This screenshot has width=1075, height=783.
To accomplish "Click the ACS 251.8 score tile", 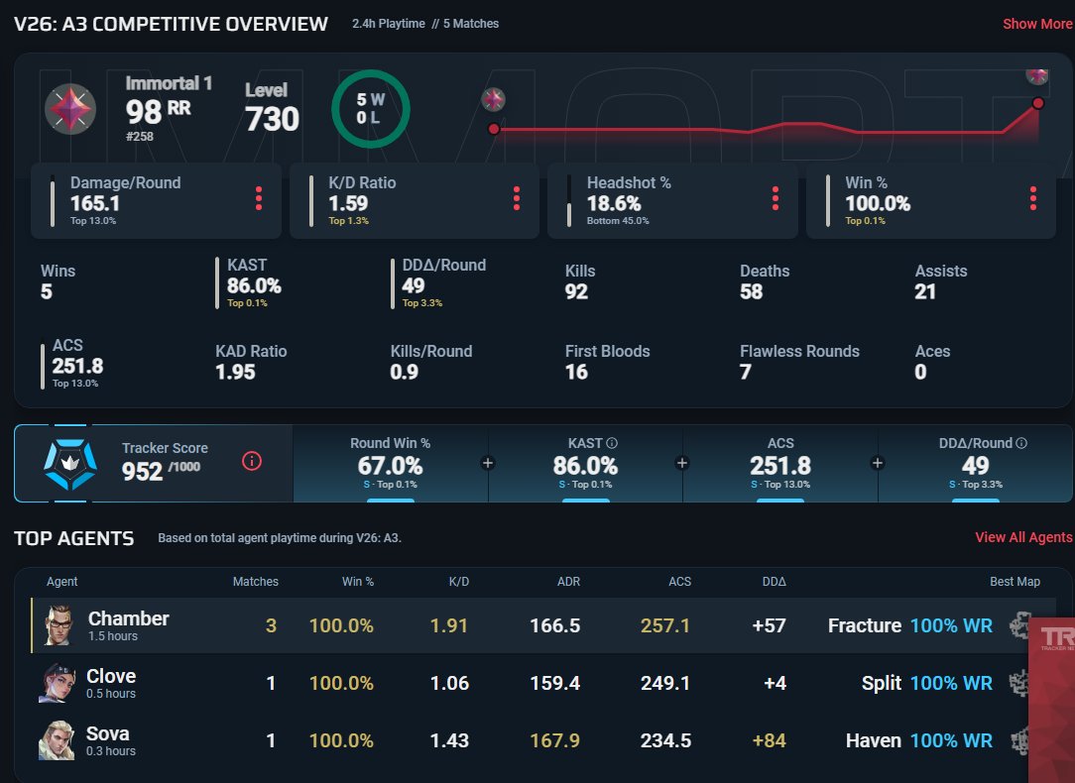I will (x=780, y=464).
